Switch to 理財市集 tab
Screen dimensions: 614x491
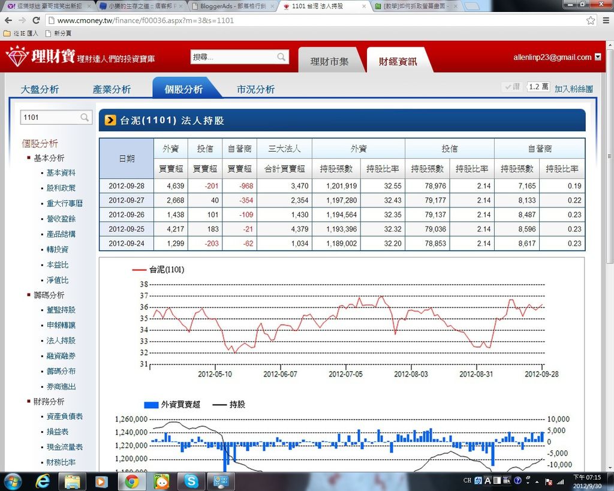click(x=329, y=61)
